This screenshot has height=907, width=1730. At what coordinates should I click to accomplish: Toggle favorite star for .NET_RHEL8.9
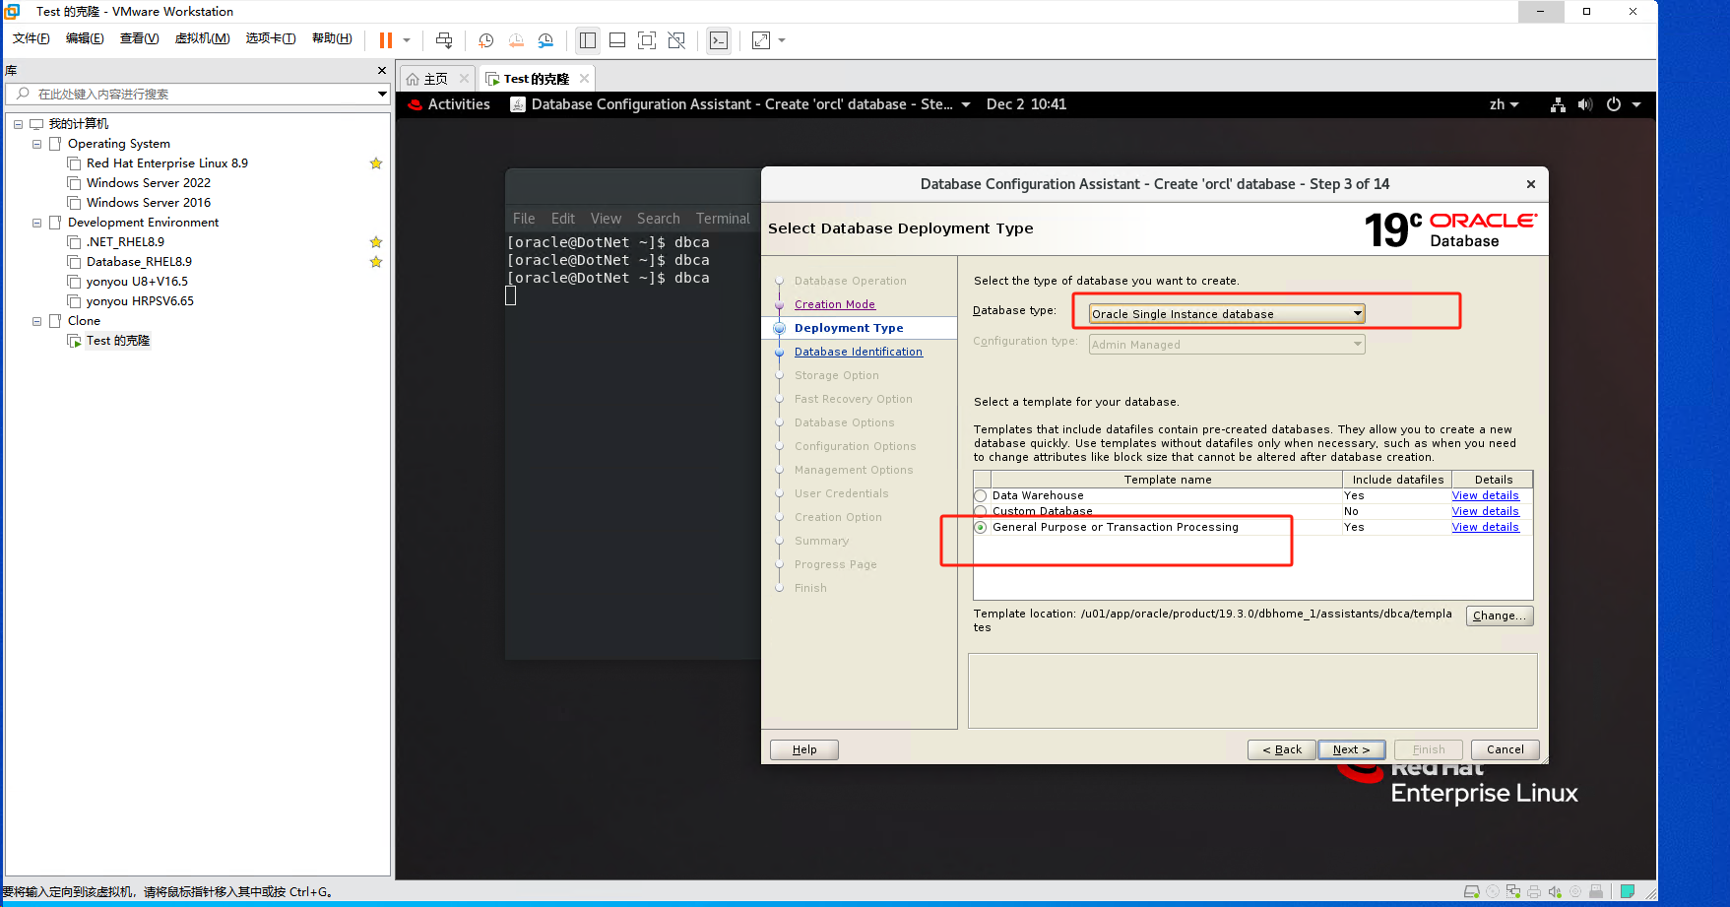coord(376,242)
